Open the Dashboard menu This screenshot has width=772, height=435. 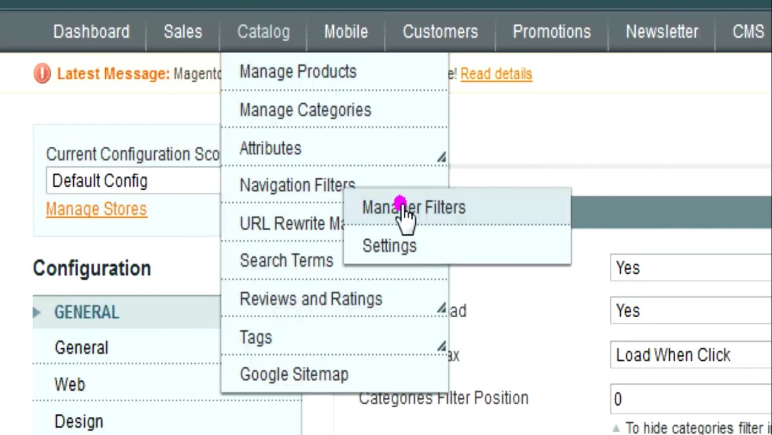(91, 32)
